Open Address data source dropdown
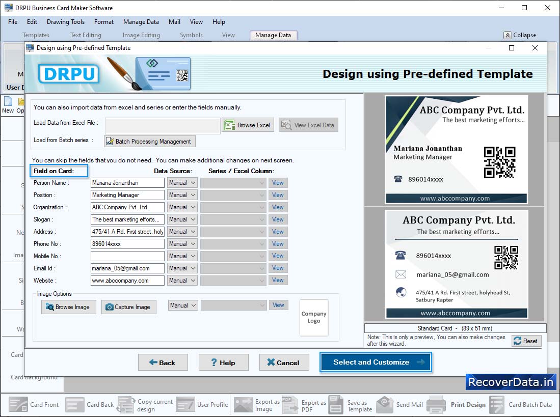Screen dimensions: 560x417 (x=182, y=232)
